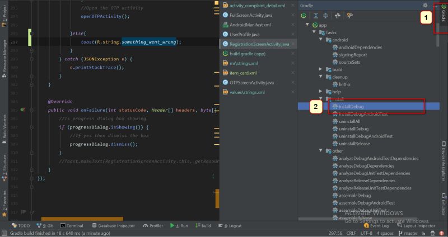
Task: Open the Favorites side panel
Action: [x=4, y=203]
